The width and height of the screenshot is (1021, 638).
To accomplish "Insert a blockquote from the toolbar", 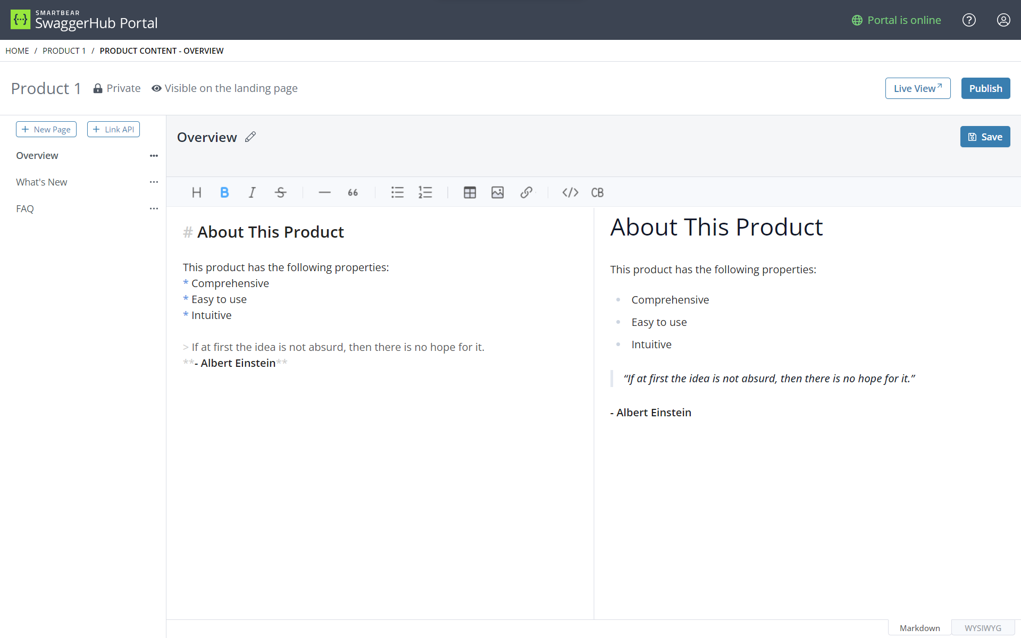I will point(353,192).
